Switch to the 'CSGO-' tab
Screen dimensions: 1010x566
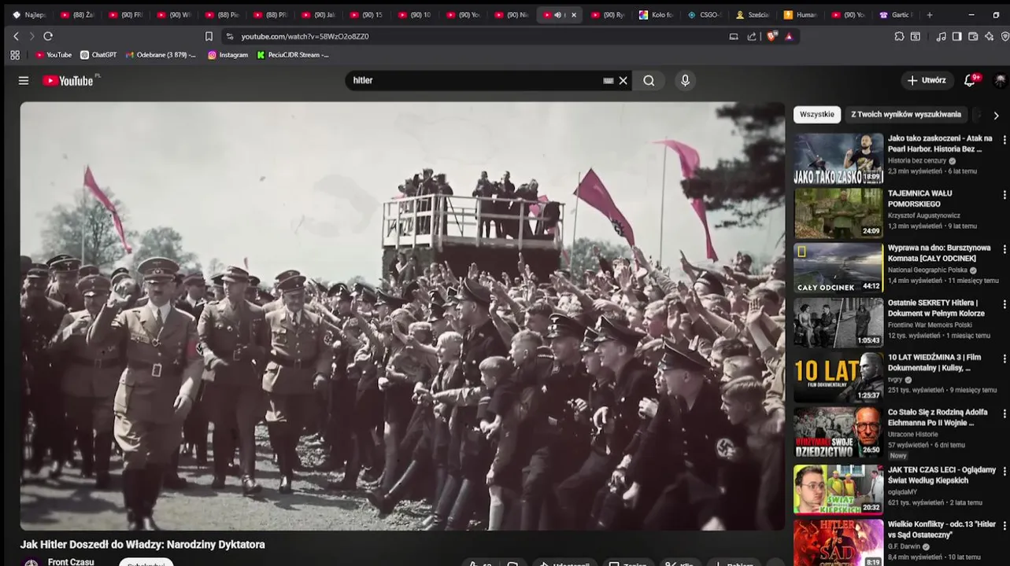point(705,15)
